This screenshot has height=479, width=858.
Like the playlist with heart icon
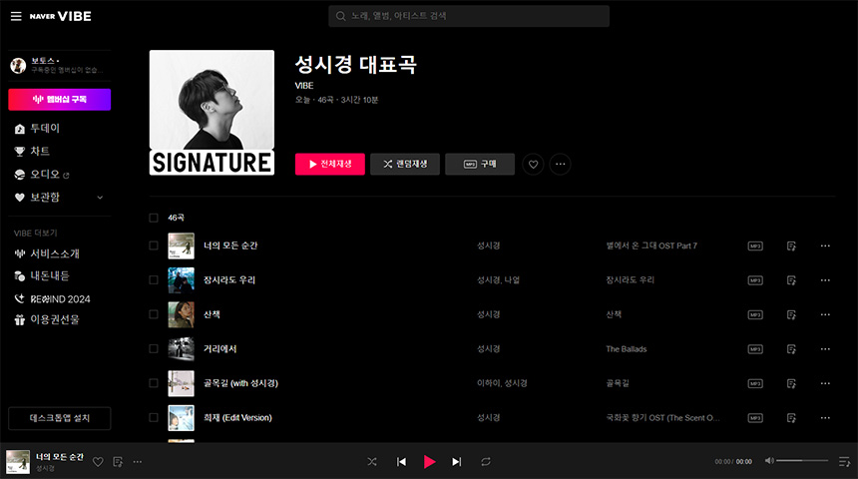[533, 165]
